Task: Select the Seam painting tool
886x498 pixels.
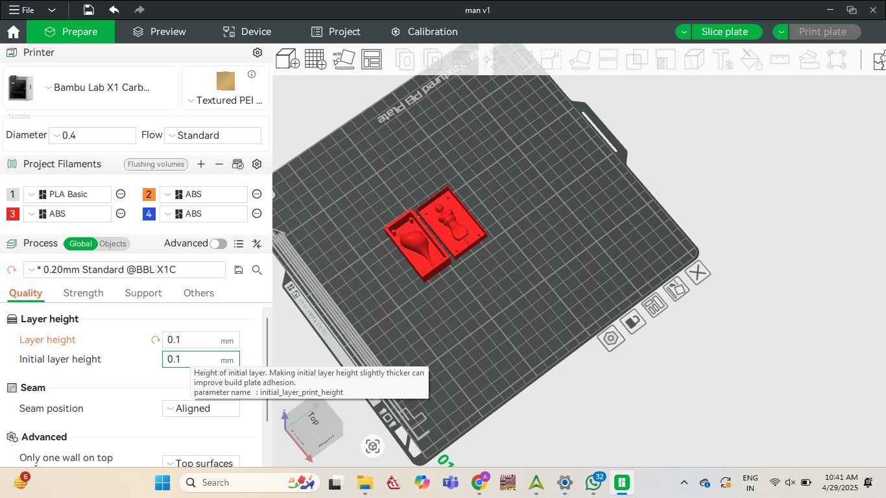Action: click(694, 60)
